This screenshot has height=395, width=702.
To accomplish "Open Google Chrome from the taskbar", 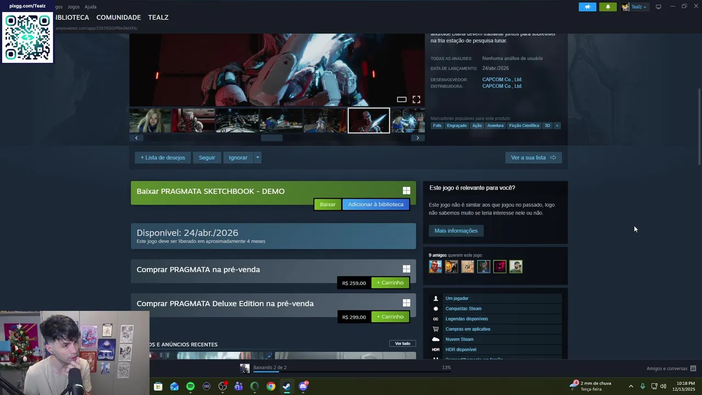I will pyautogui.click(x=271, y=386).
